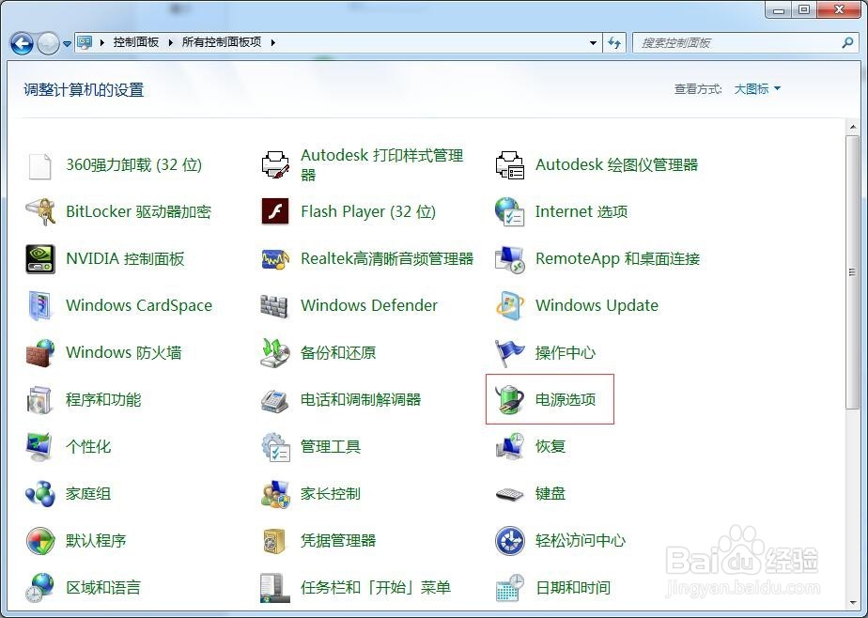Click the search magnifier icon
Screen dimensions: 868x618
tap(847, 42)
